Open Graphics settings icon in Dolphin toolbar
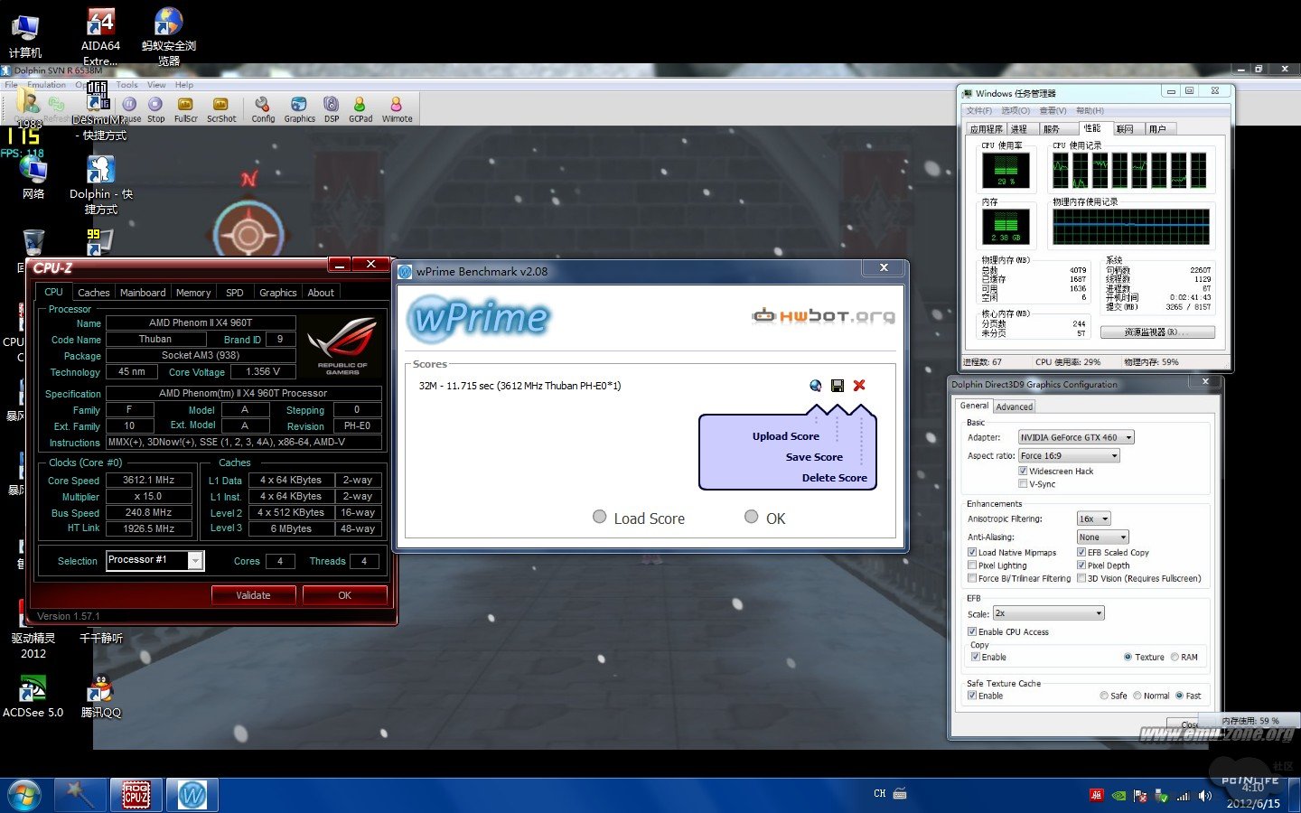1301x813 pixels. point(299,110)
